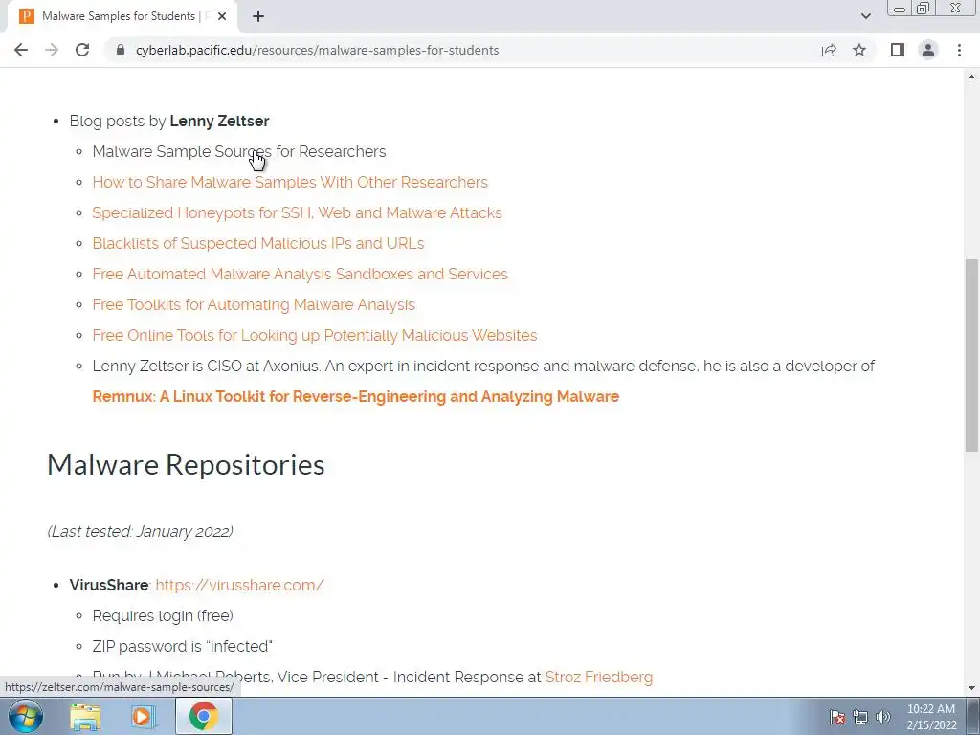The image size is (980, 735).
Task: Click the vertical scrollbar thumb
Action: [x=971, y=354]
